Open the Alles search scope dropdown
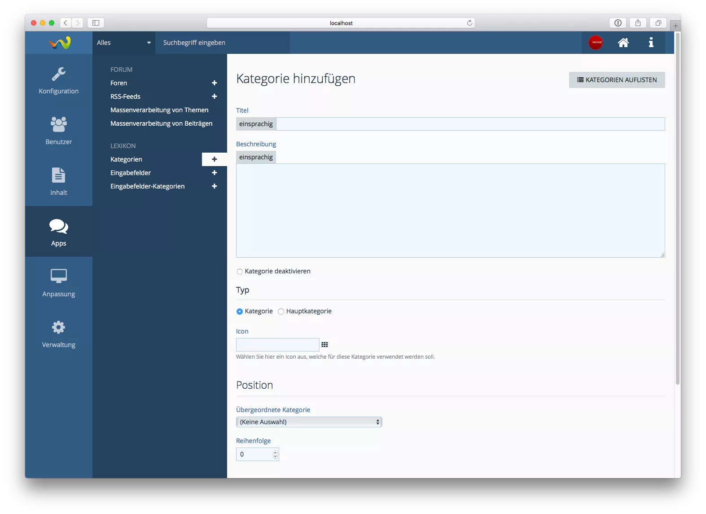Screen dimensions: 706x514 click(x=123, y=43)
